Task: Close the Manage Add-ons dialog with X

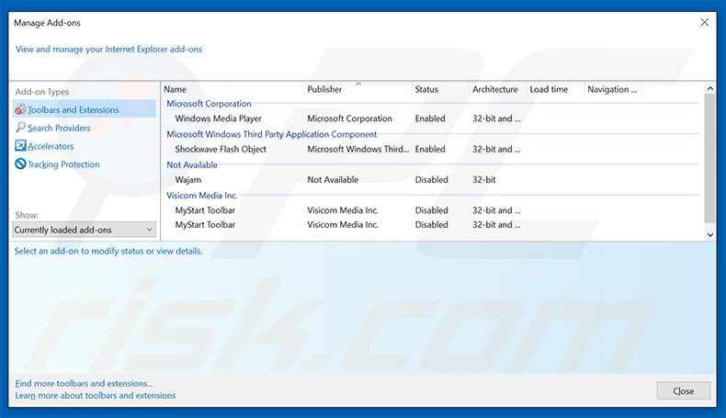Action: coord(704,22)
